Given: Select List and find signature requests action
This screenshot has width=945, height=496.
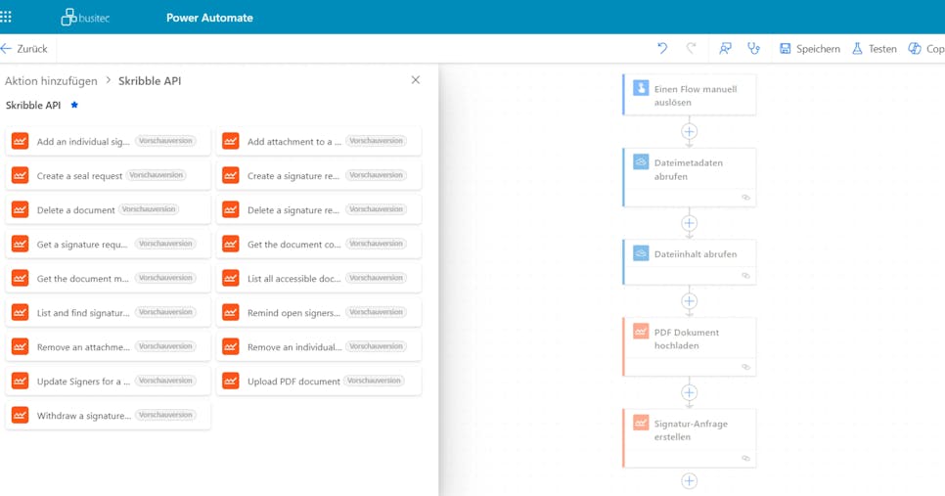Looking at the screenshot, I should 109,313.
